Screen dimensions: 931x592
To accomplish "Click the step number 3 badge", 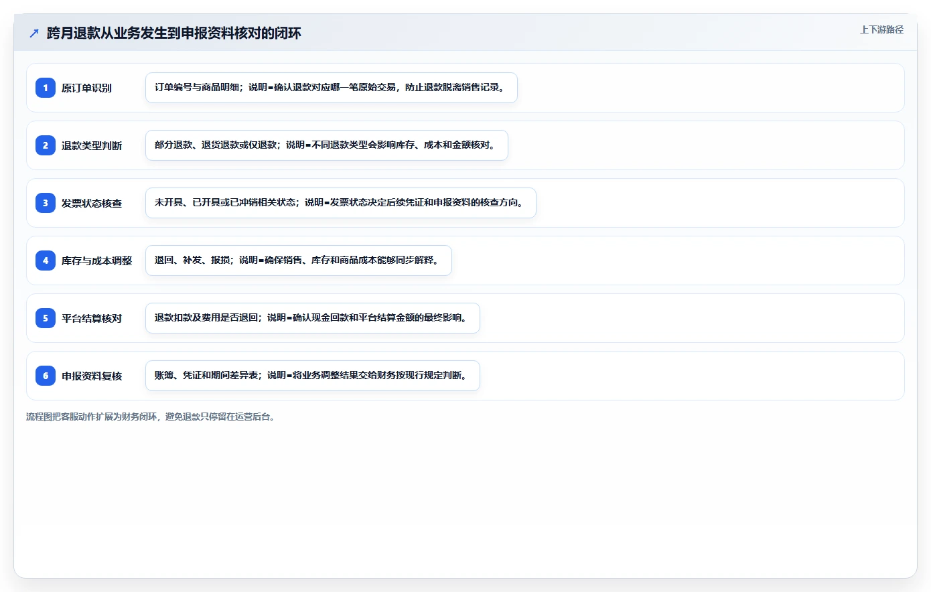I will coord(46,203).
